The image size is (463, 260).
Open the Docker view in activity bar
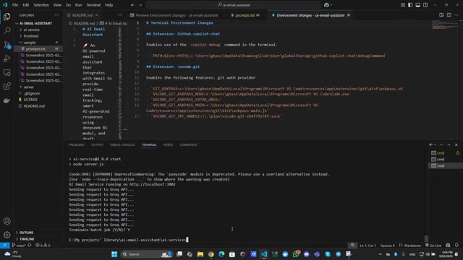[7, 100]
